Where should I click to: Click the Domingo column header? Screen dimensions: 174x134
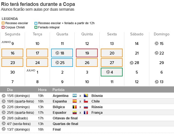tap(161, 34)
